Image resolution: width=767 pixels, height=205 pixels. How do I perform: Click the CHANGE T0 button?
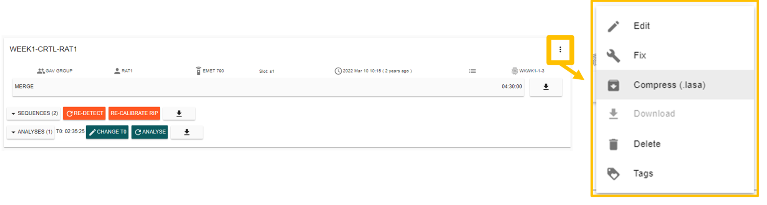[107, 132]
